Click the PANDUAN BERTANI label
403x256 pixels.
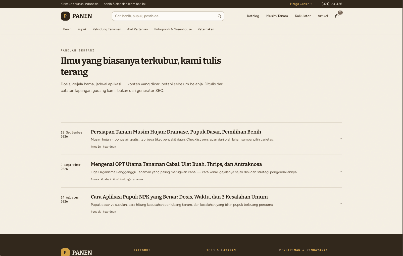77,51
